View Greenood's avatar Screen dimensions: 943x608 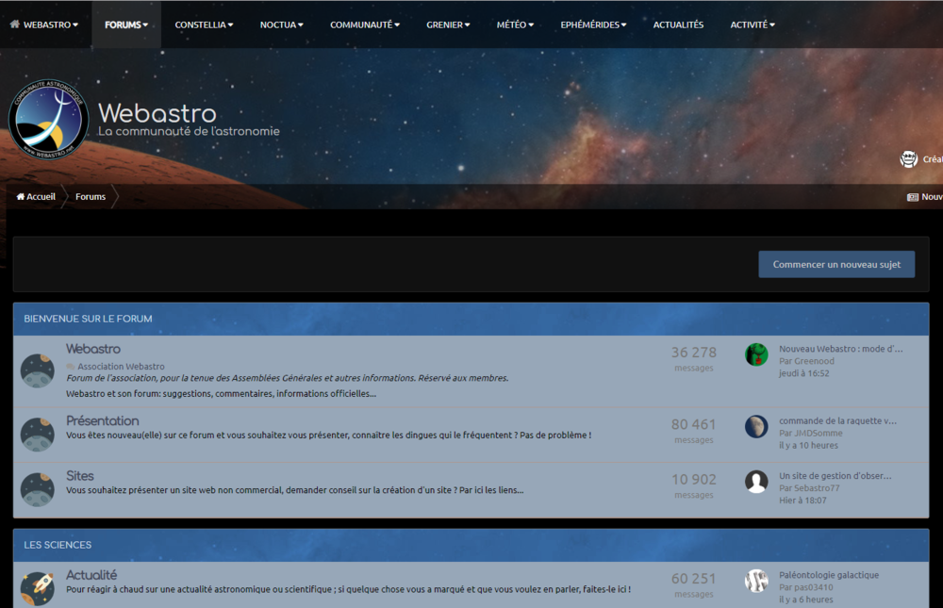tap(756, 354)
